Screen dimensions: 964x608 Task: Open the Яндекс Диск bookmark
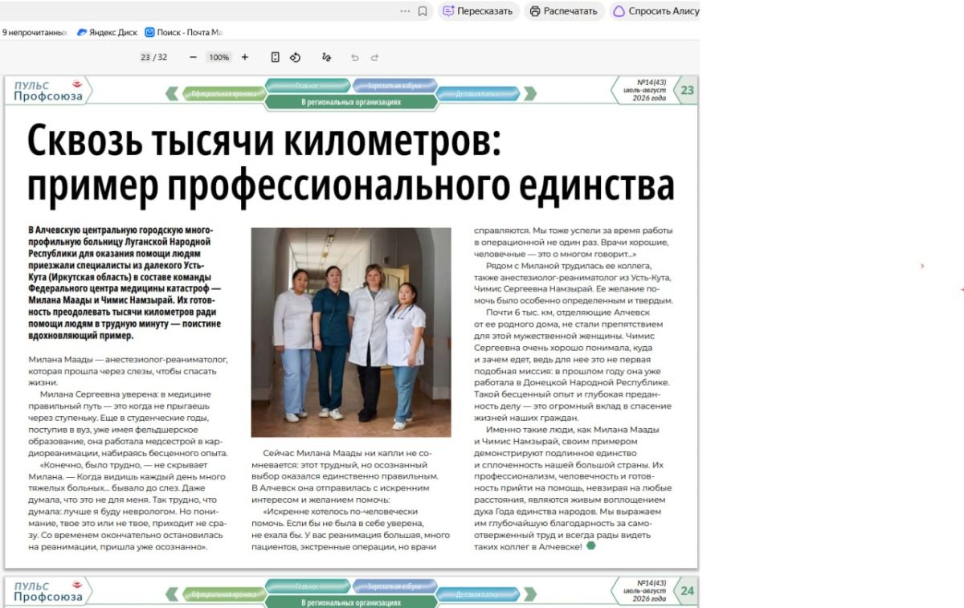tap(107, 33)
